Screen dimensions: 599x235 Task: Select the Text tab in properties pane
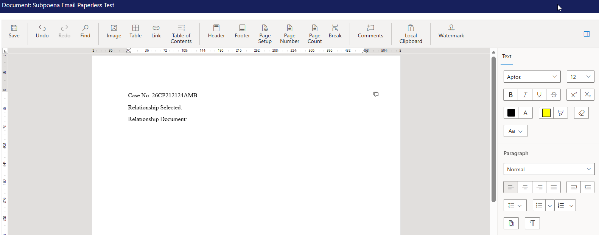[507, 57]
